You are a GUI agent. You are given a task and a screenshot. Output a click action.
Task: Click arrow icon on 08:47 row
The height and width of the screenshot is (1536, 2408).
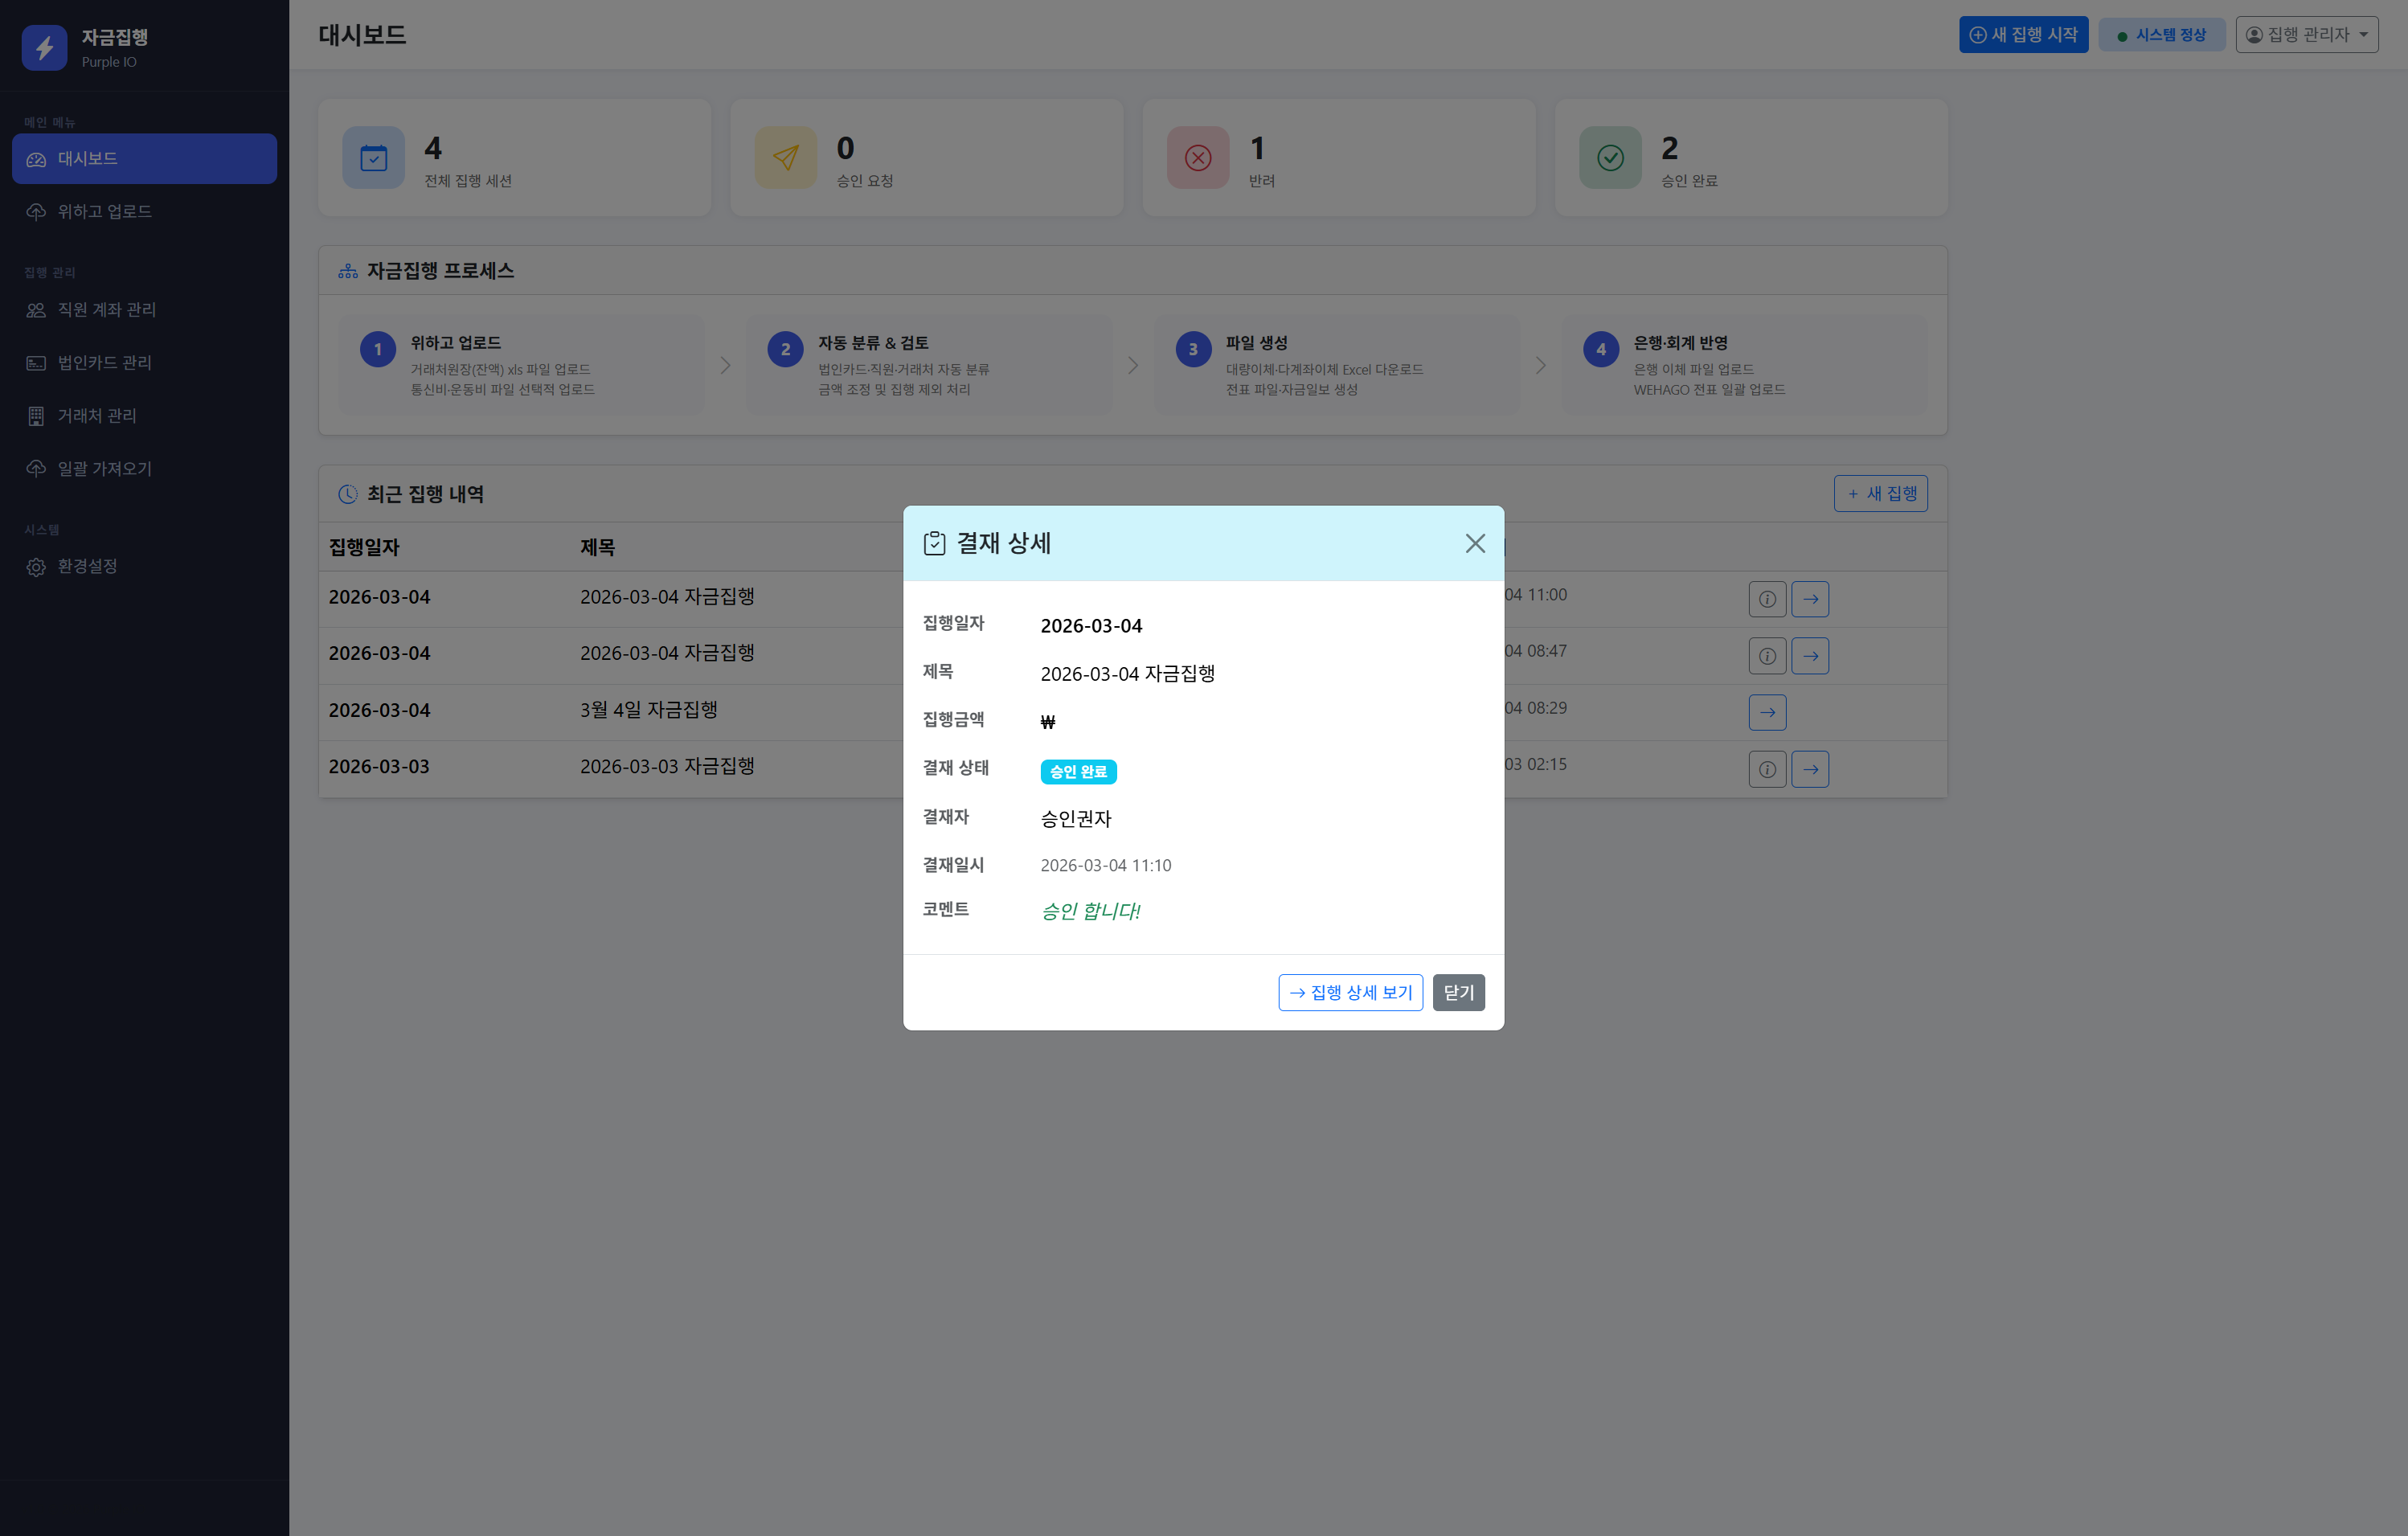pos(1810,656)
